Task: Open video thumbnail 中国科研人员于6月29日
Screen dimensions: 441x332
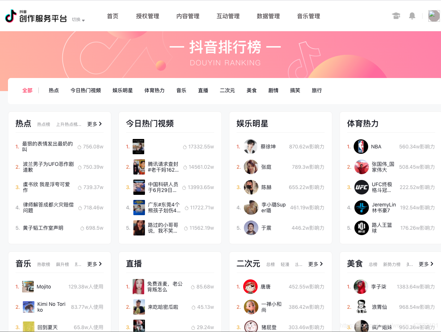Action: pyautogui.click(x=139, y=187)
